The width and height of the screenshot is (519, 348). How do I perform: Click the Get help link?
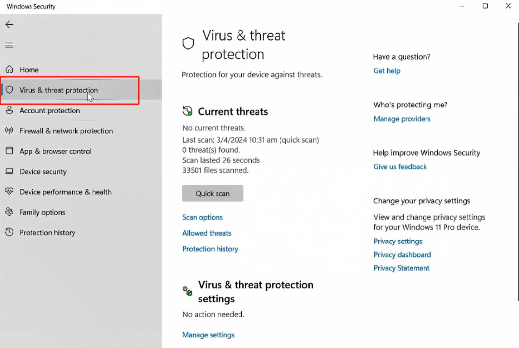tap(387, 71)
